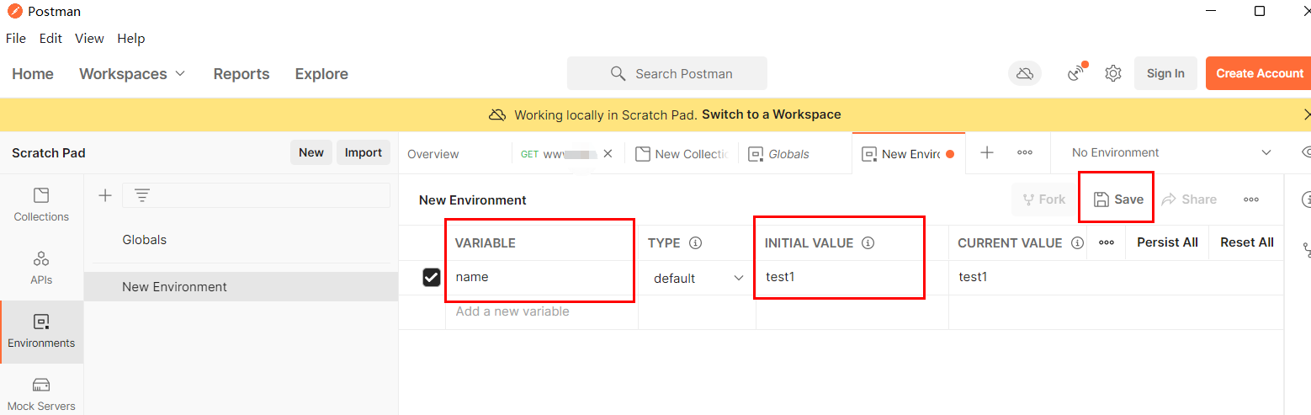
Task: Open the APIs sidebar section
Action: point(41,268)
